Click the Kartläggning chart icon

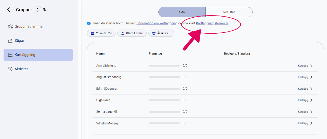[x=10, y=55]
